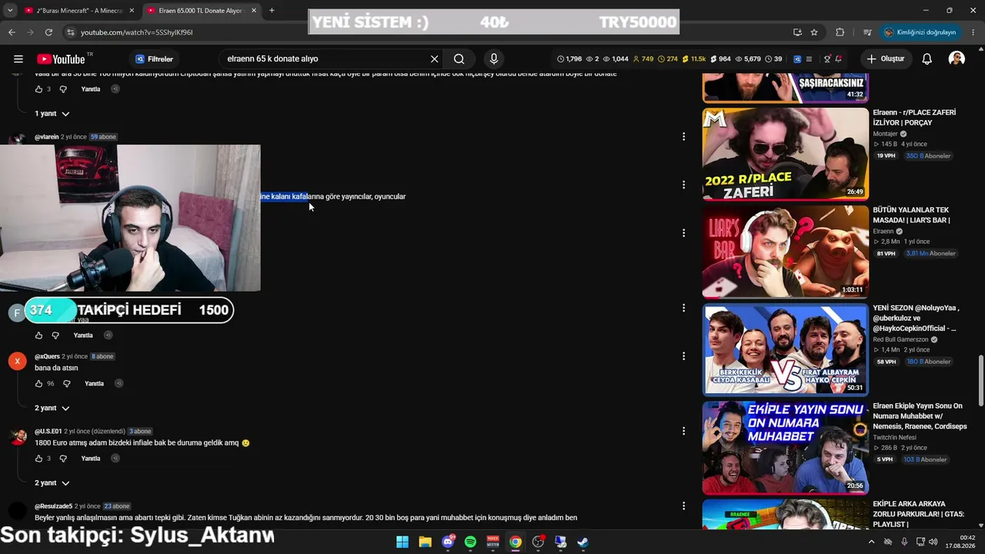This screenshot has height=554, width=985.
Task: Run the search with the magnifier button
Action: tap(459, 59)
